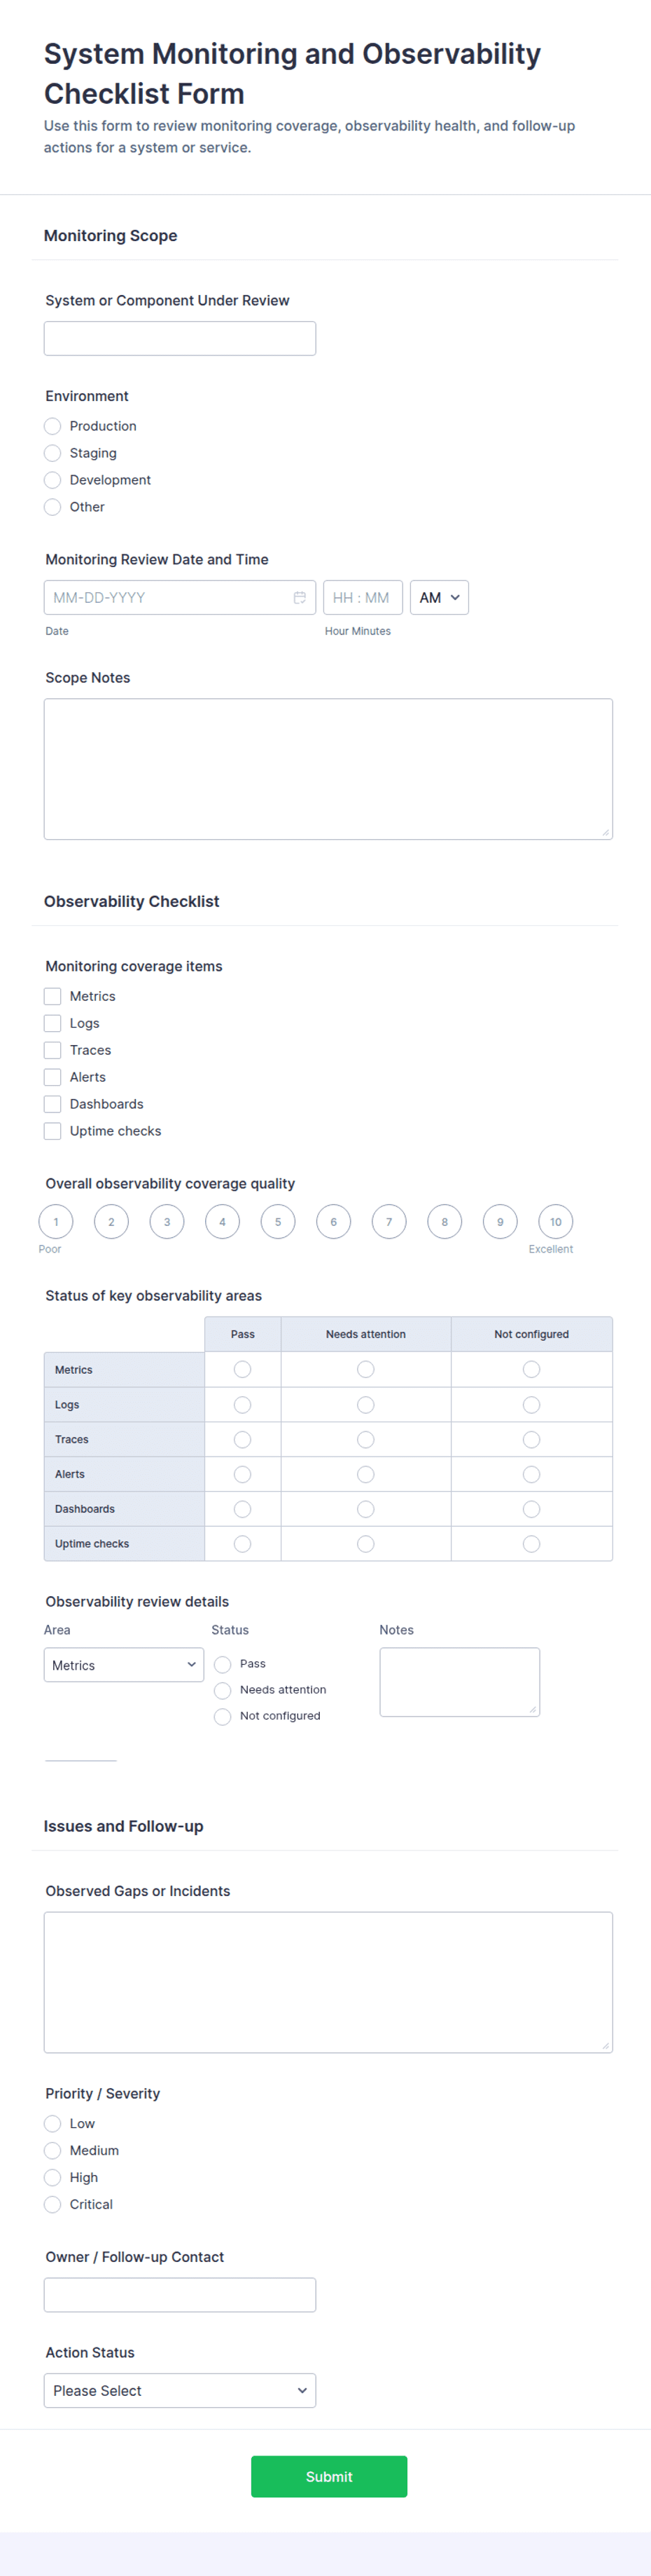Click the calendar icon in date field

pyautogui.click(x=300, y=598)
